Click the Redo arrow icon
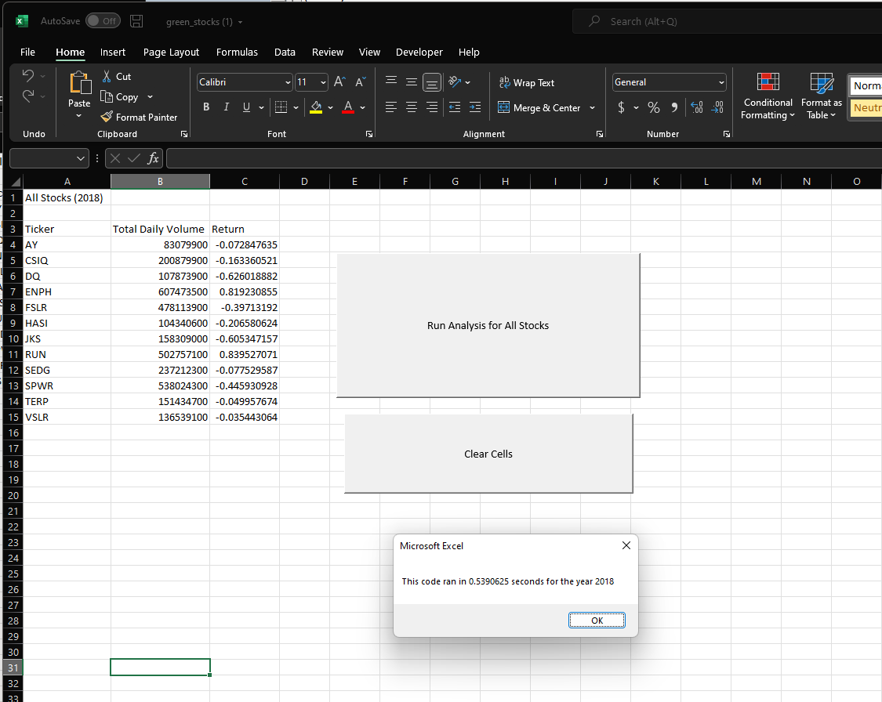Screen dimensions: 882x702 (x=28, y=96)
